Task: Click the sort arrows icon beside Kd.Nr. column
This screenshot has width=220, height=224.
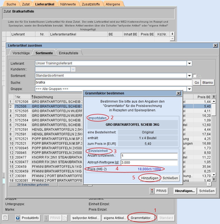Action: point(172,34)
